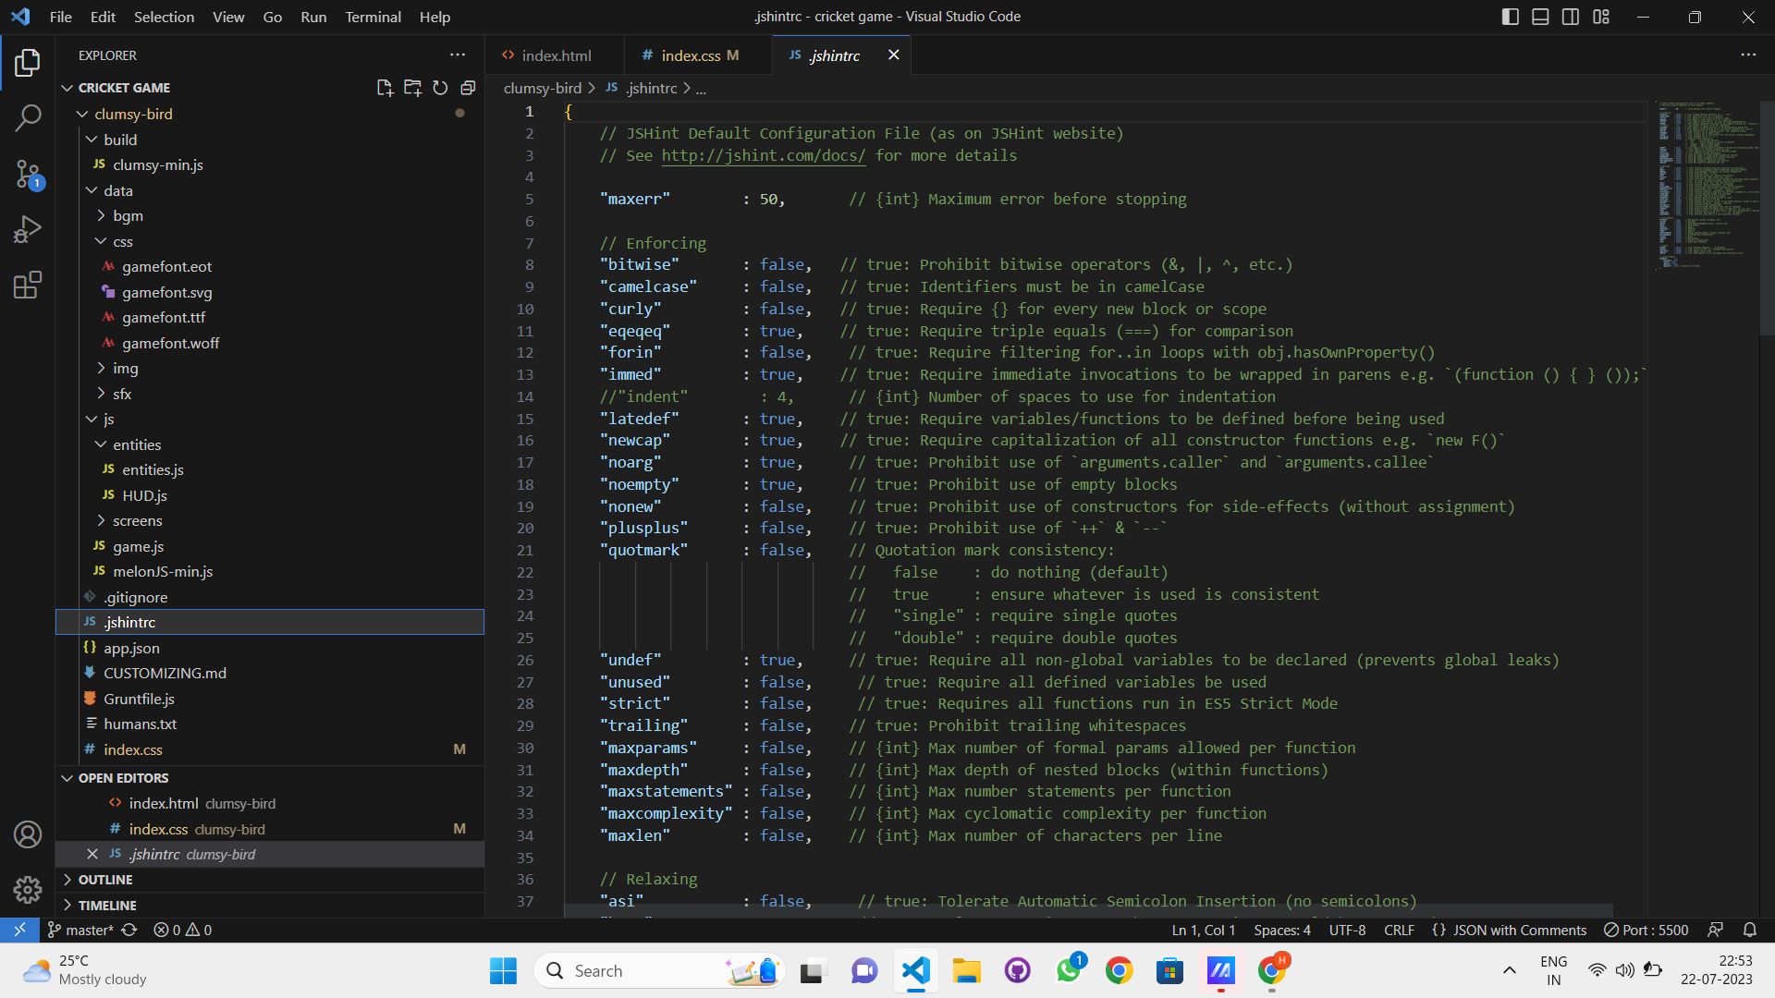Click the Port : 5500 status button

[1646, 930]
